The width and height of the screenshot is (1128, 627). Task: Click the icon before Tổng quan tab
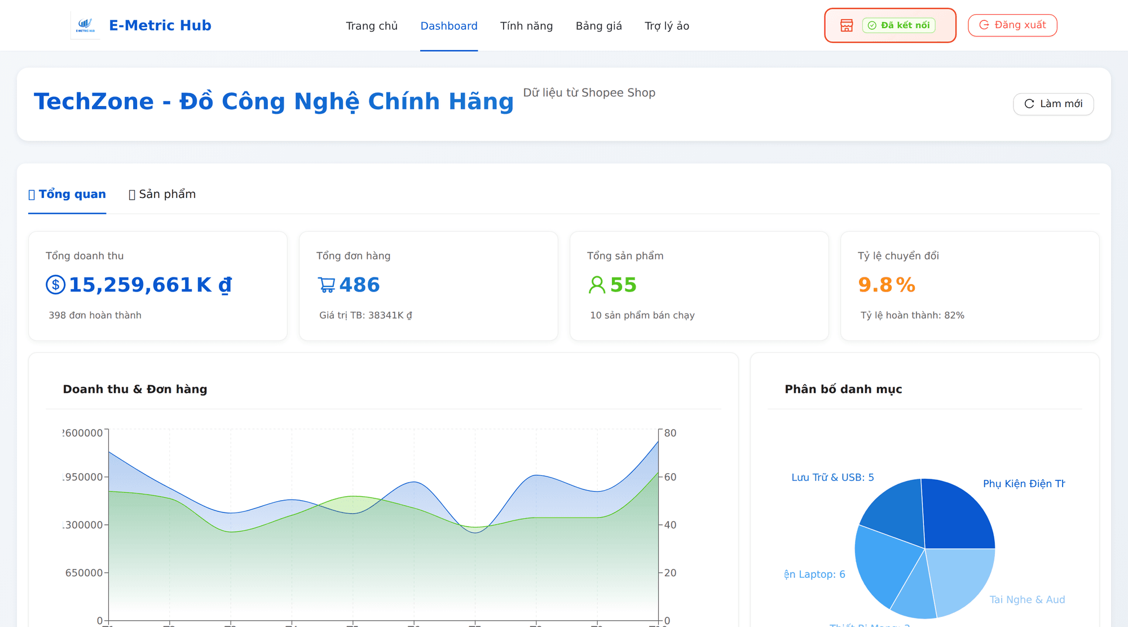coord(32,195)
